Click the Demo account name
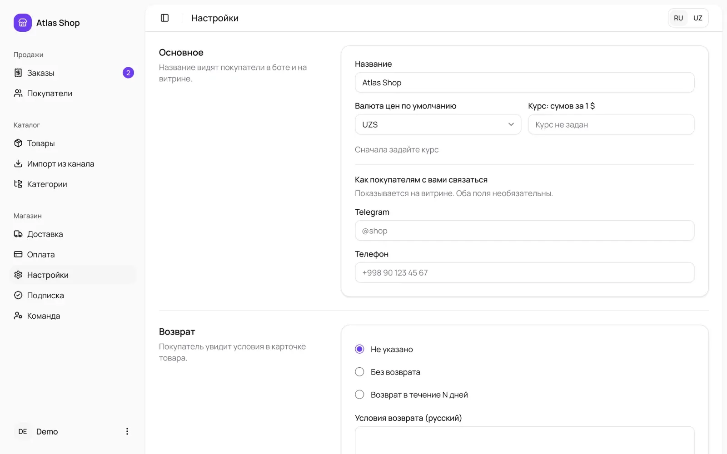Viewport: 727px width, 454px height. (x=47, y=431)
